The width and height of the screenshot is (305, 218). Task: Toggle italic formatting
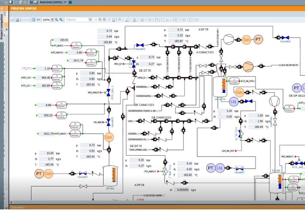click(x=109, y=20)
